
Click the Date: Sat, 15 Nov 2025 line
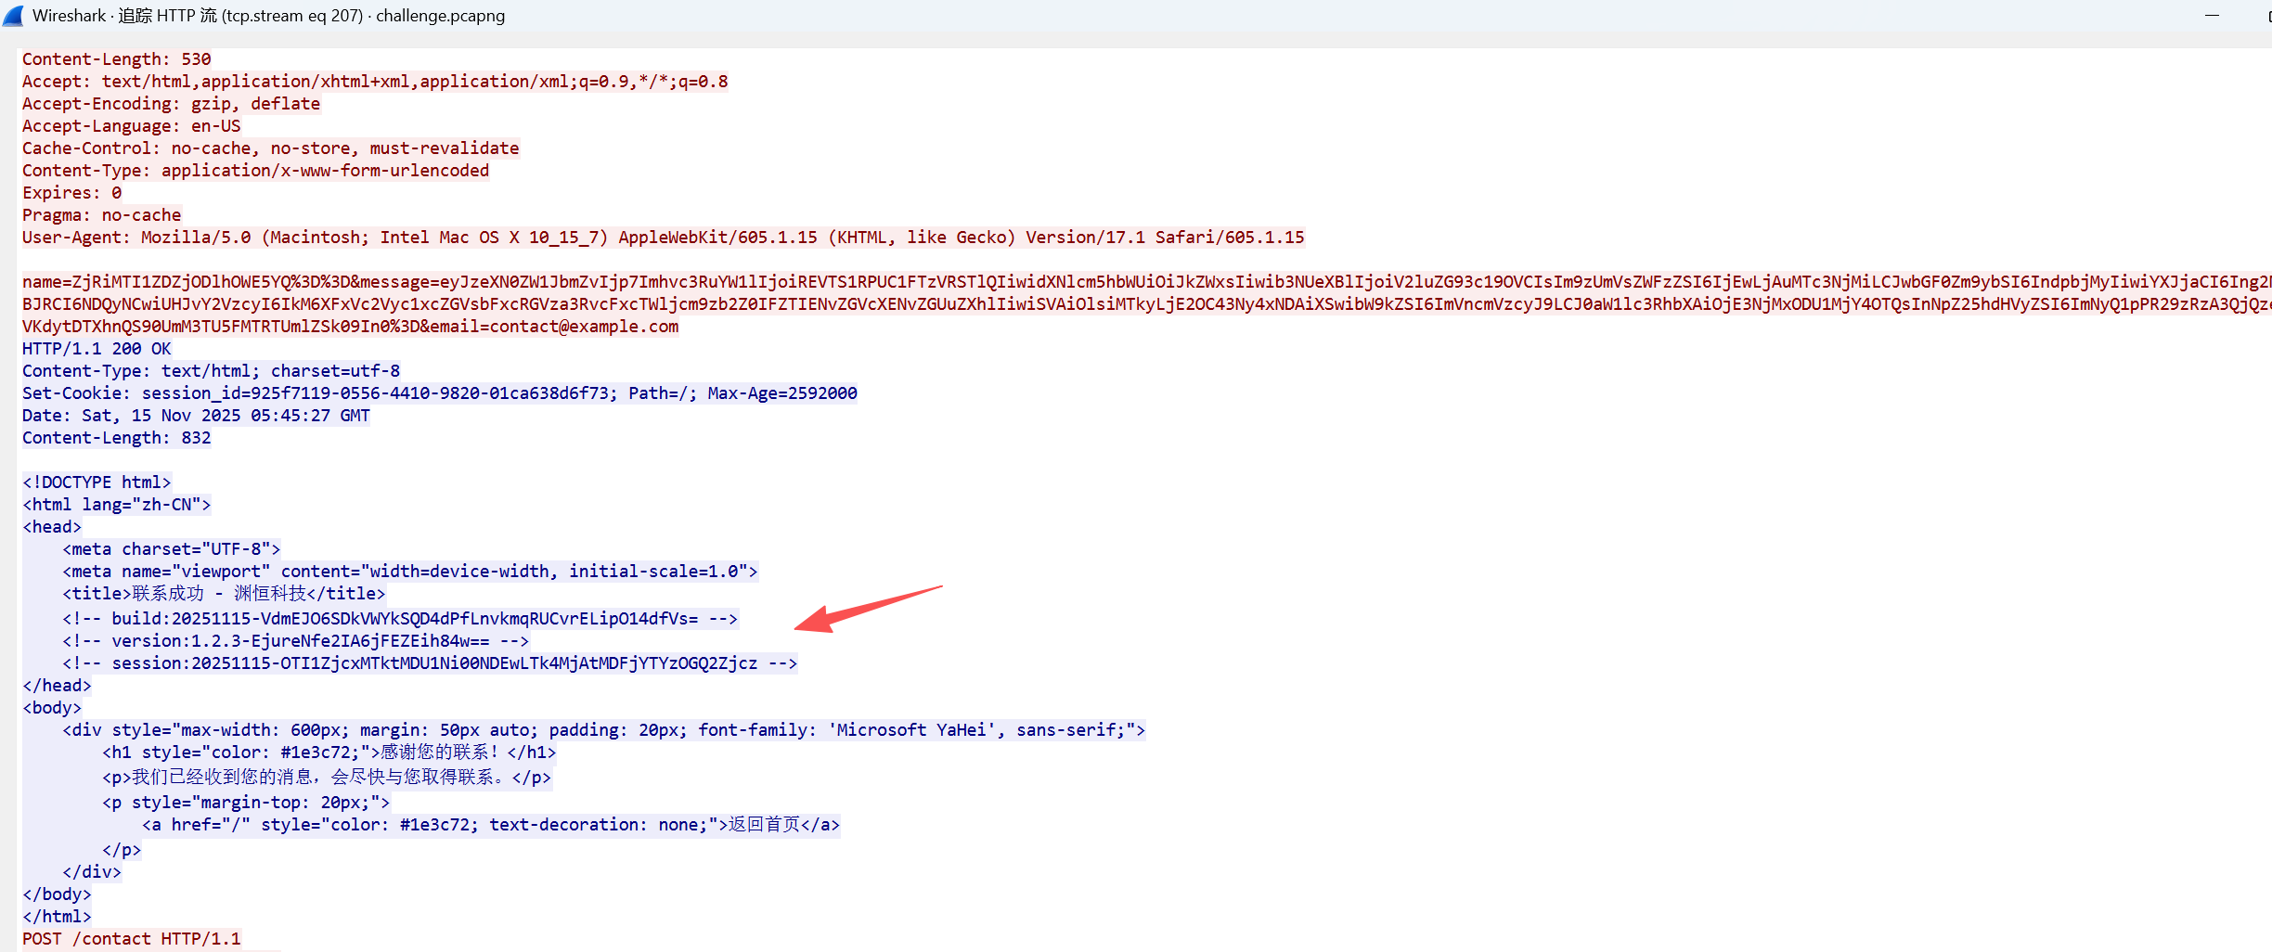pos(196,416)
